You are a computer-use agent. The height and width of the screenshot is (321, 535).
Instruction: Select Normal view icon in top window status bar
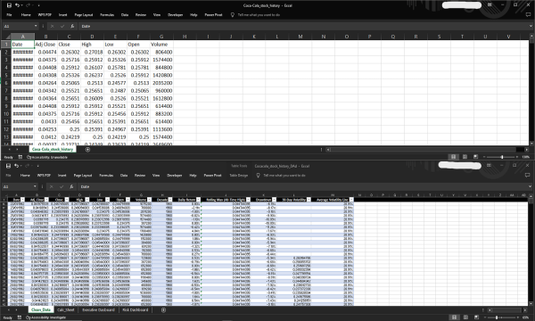pos(454,157)
